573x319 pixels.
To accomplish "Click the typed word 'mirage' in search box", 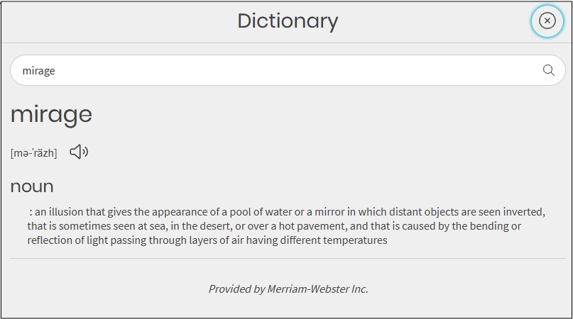I will (39, 71).
